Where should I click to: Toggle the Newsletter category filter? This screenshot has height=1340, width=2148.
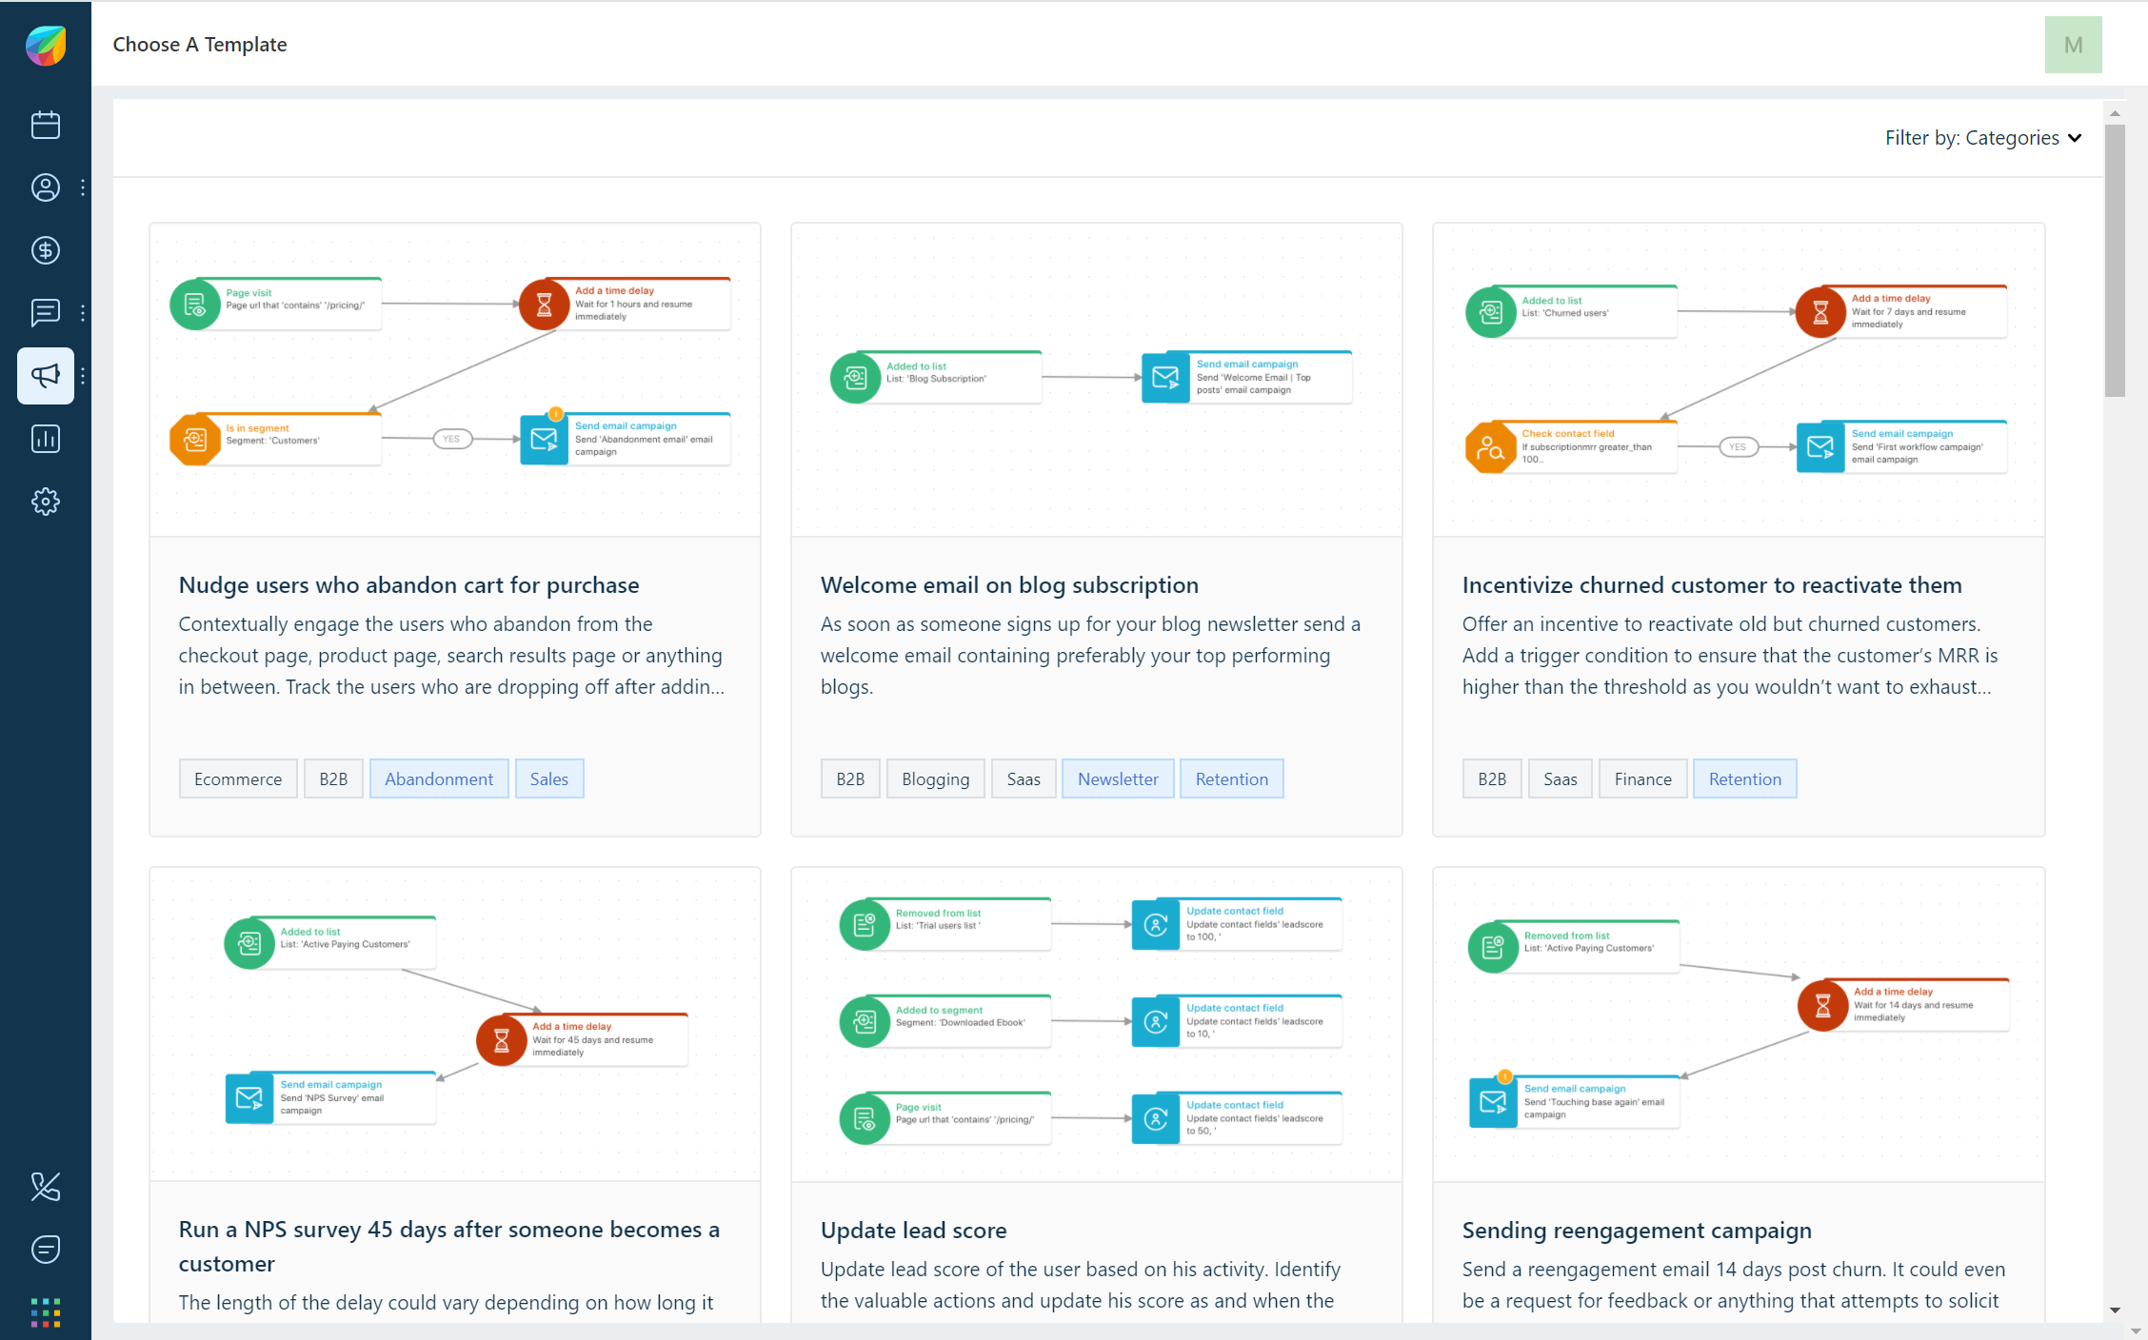coord(1117,778)
